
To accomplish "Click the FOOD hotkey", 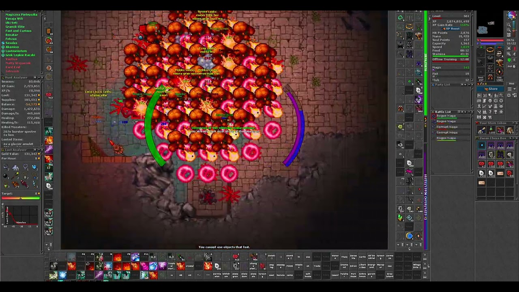I will pyautogui.click(x=290, y=266).
